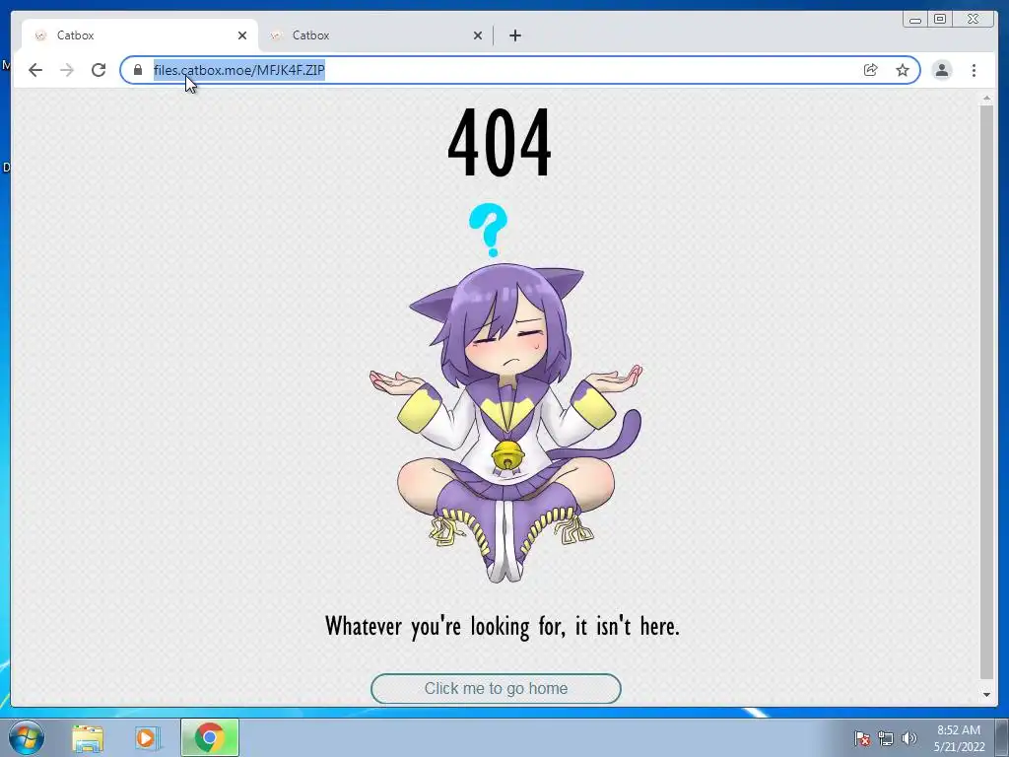The height and width of the screenshot is (757, 1009).
Task: Close the second Catbox tab
Action: coord(478,35)
